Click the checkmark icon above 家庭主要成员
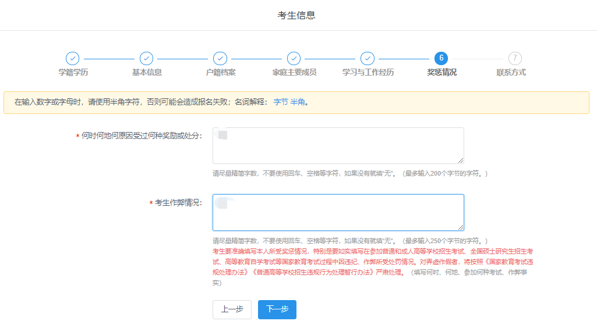 294,58
